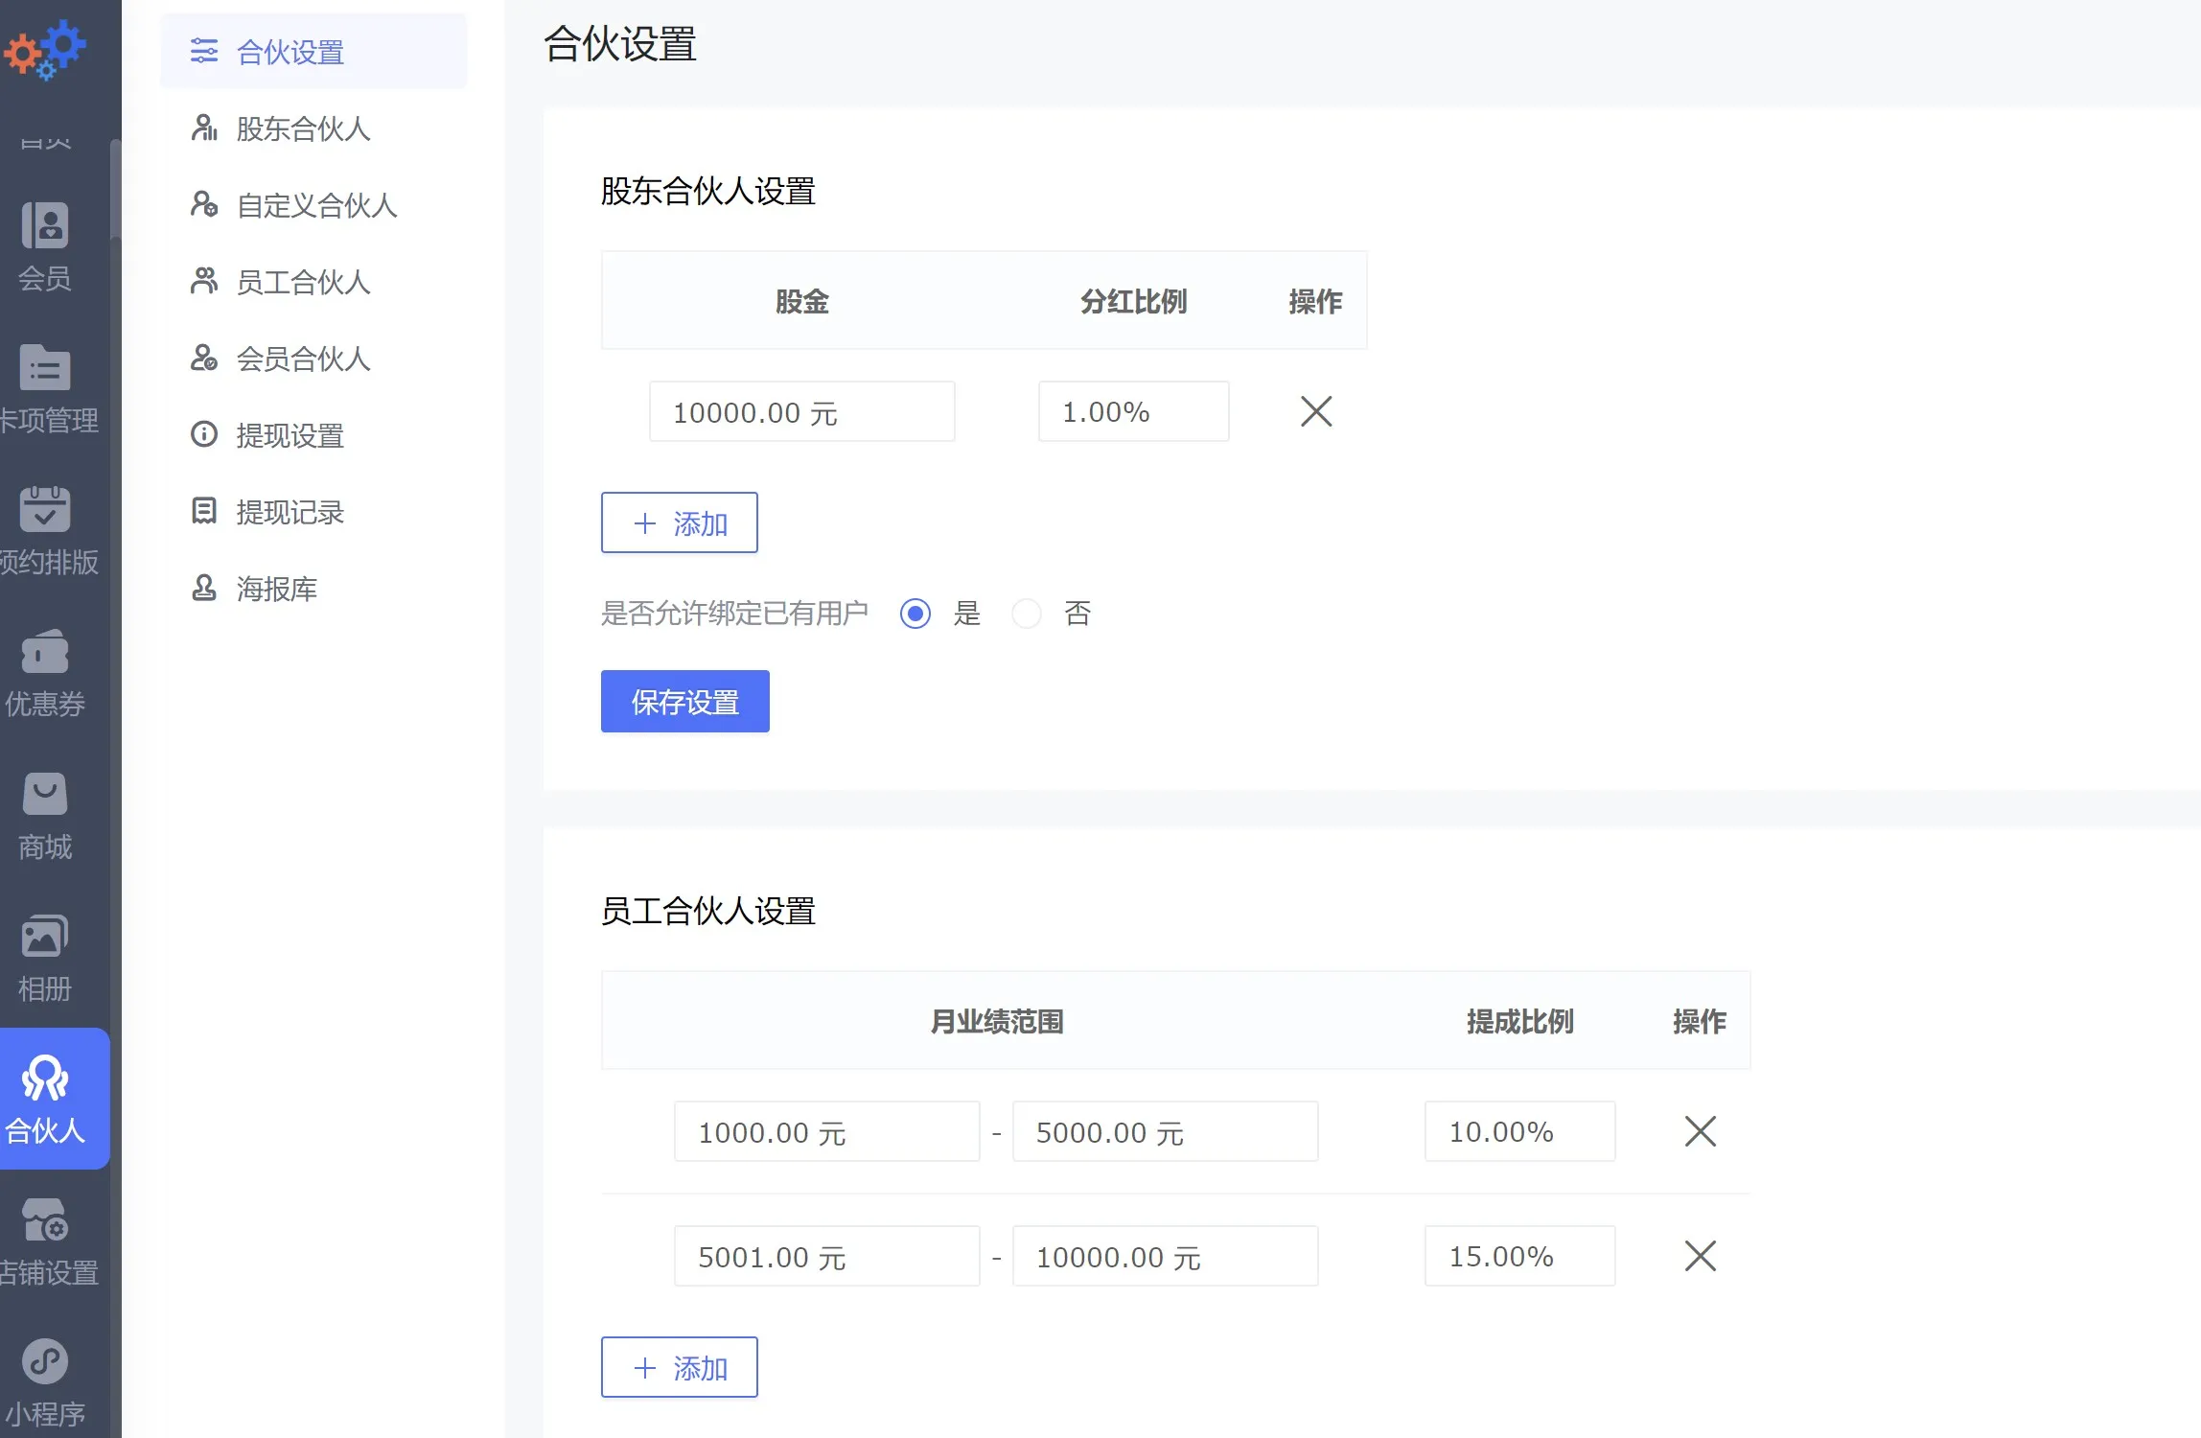Click the range start field 1000.00 元
The height and width of the screenshot is (1438, 2201).
tap(827, 1131)
